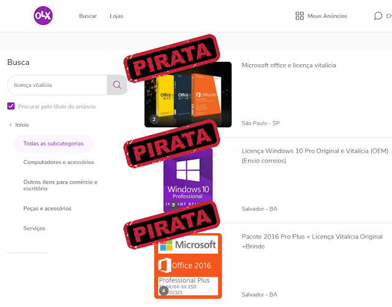Open Microsoft office e licença vitalícia listing
The height and width of the screenshot is (307, 392).
(288, 65)
